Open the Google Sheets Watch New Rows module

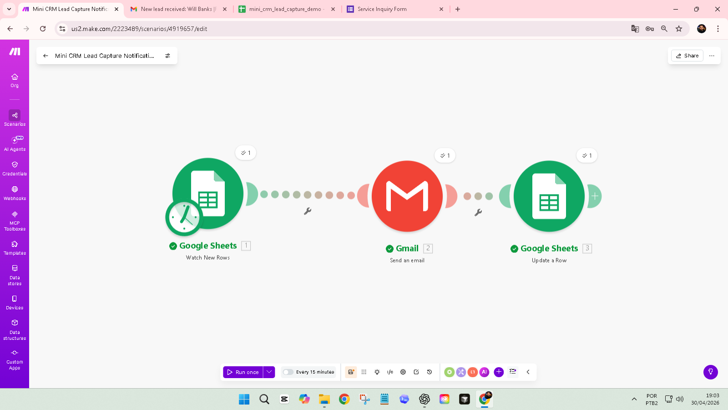click(208, 193)
